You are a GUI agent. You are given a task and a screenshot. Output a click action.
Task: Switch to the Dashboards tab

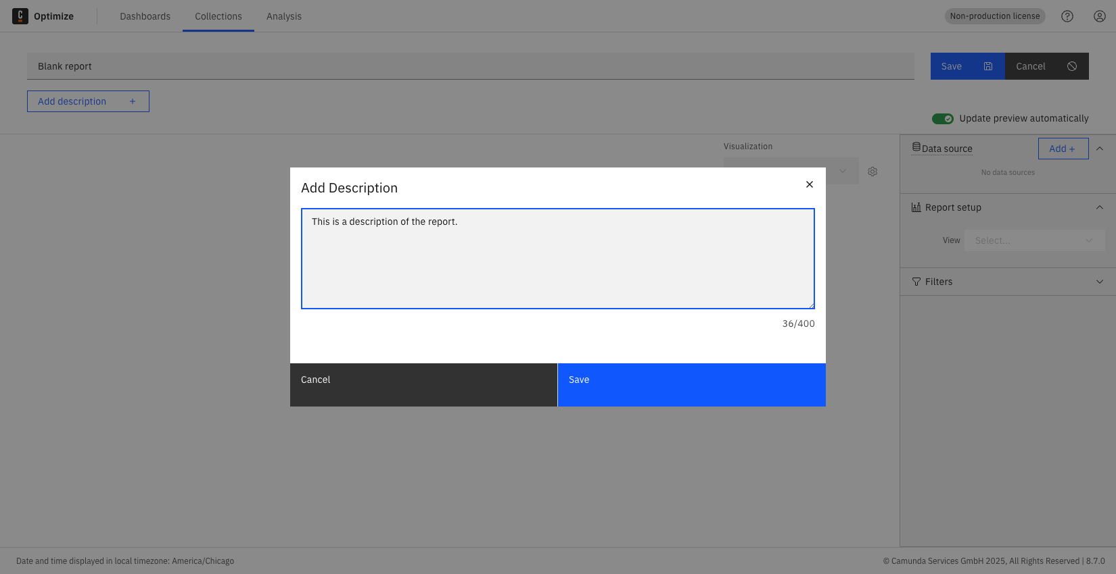click(145, 16)
